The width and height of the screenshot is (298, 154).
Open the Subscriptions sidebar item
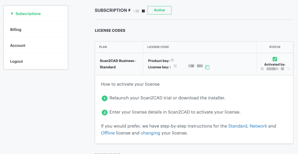click(x=28, y=14)
